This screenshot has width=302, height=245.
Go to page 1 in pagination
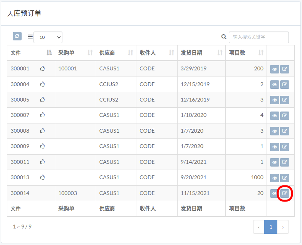270,227
